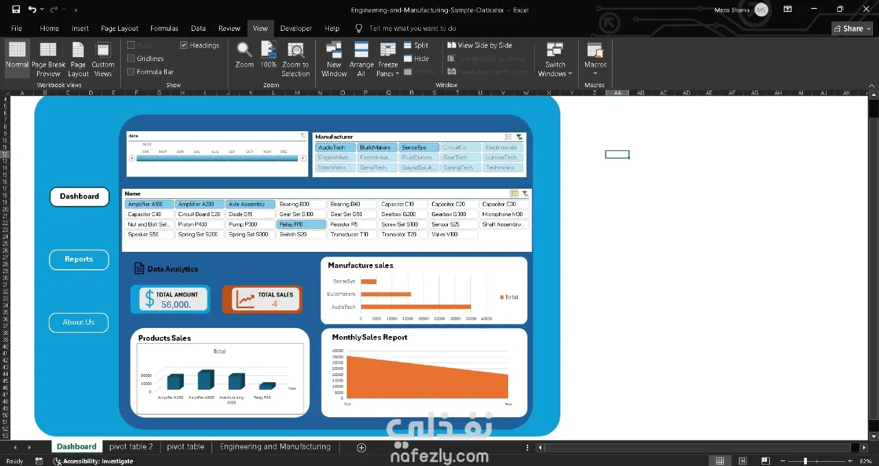This screenshot has width=879, height=466.
Task: Open the Insert ribbon tab
Action: point(80,28)
